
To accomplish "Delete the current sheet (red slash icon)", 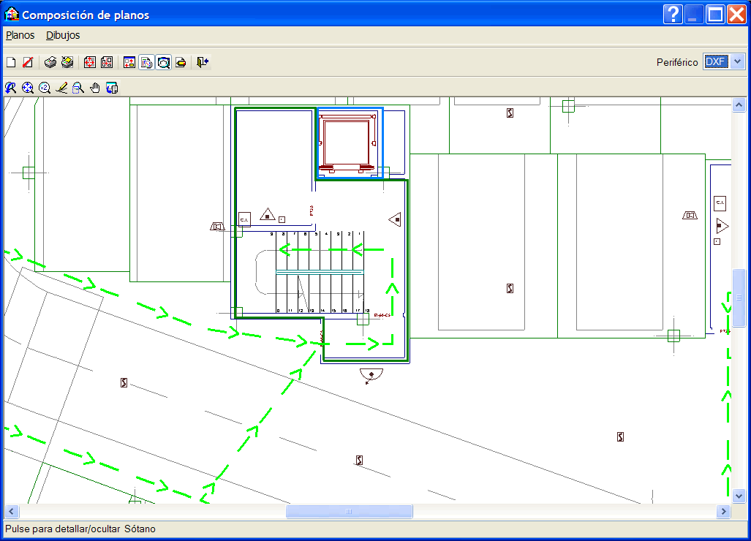I will point(29,62).
